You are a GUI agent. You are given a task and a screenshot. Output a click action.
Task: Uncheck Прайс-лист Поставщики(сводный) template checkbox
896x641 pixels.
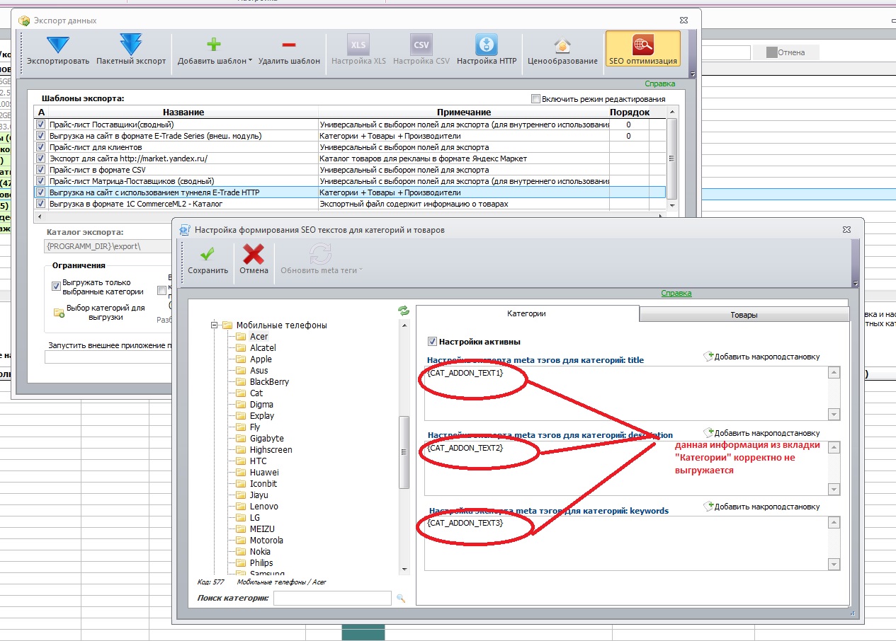coord(41,125)
